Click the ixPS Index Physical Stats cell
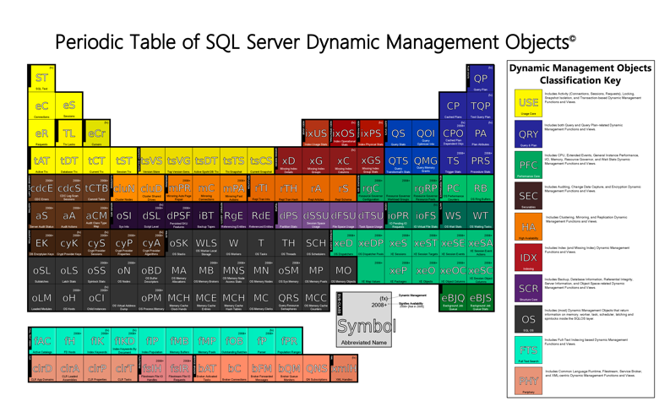 (x=371, y=133)
